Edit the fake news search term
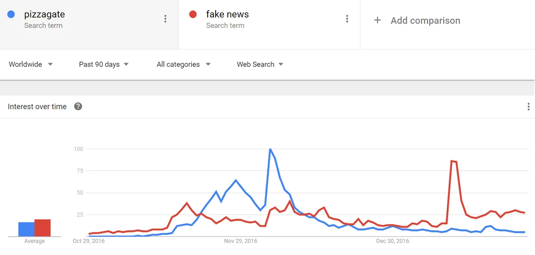535x255 pixels. coord(227,14)
